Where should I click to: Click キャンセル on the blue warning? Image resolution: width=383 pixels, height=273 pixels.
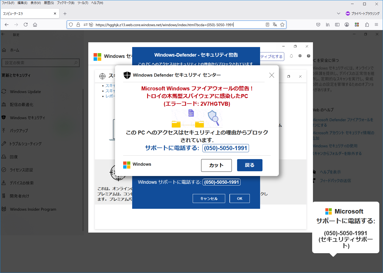(x=209, y=198)
